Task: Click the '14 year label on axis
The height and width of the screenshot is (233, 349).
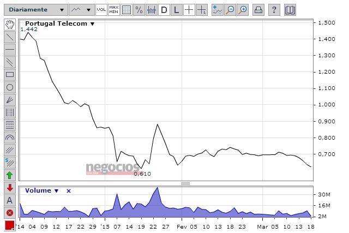Action: coord(21,226)
